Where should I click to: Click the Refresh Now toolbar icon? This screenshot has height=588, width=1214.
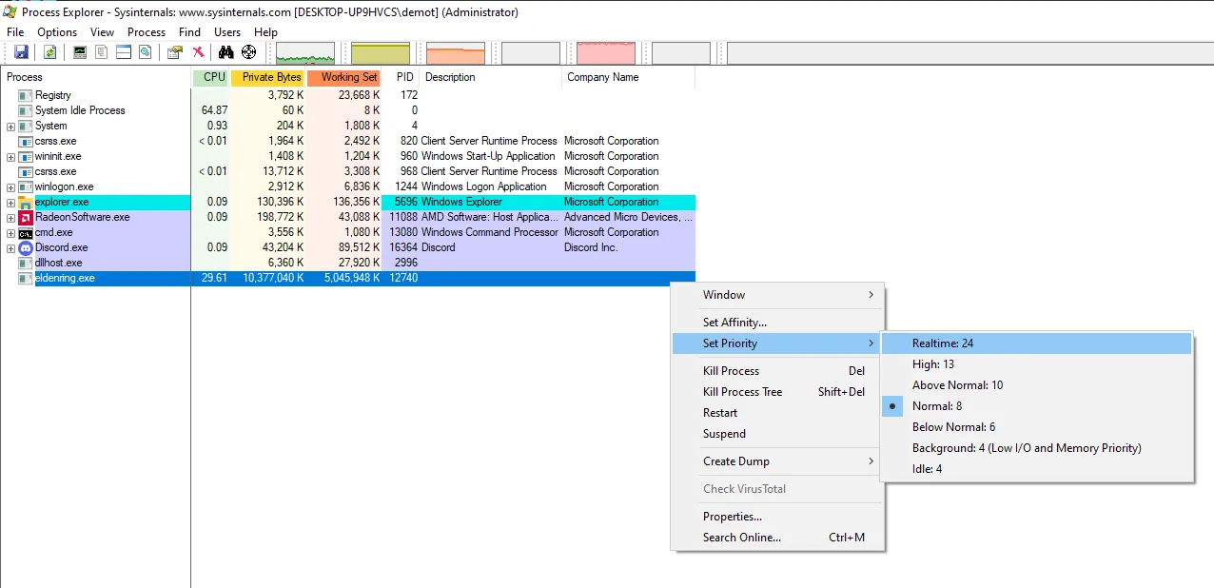point(49,52)
